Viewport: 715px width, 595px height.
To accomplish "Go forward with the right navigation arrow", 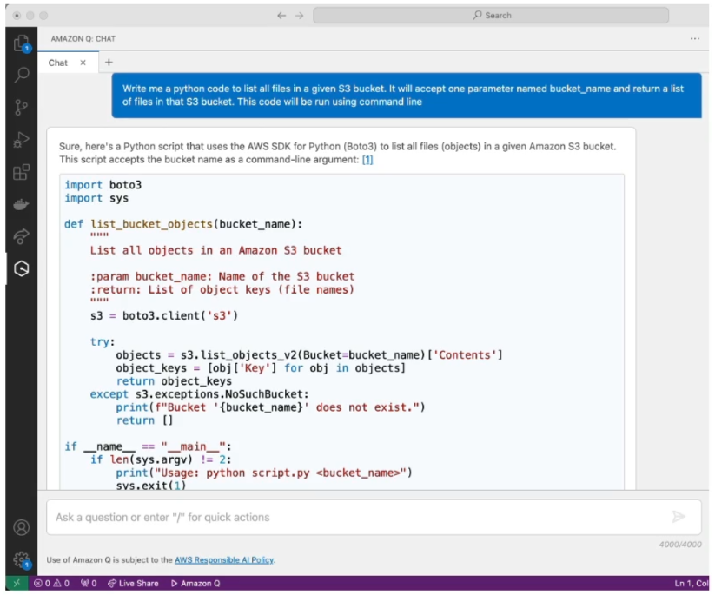I will pyautogui.click(x=299, y=16).
